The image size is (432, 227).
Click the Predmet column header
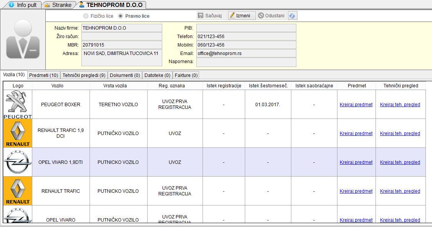coord(357,86)
